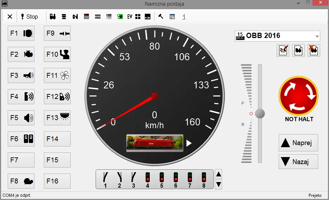Toggle F3 horn function
The image size is (329, 200).
21,76
